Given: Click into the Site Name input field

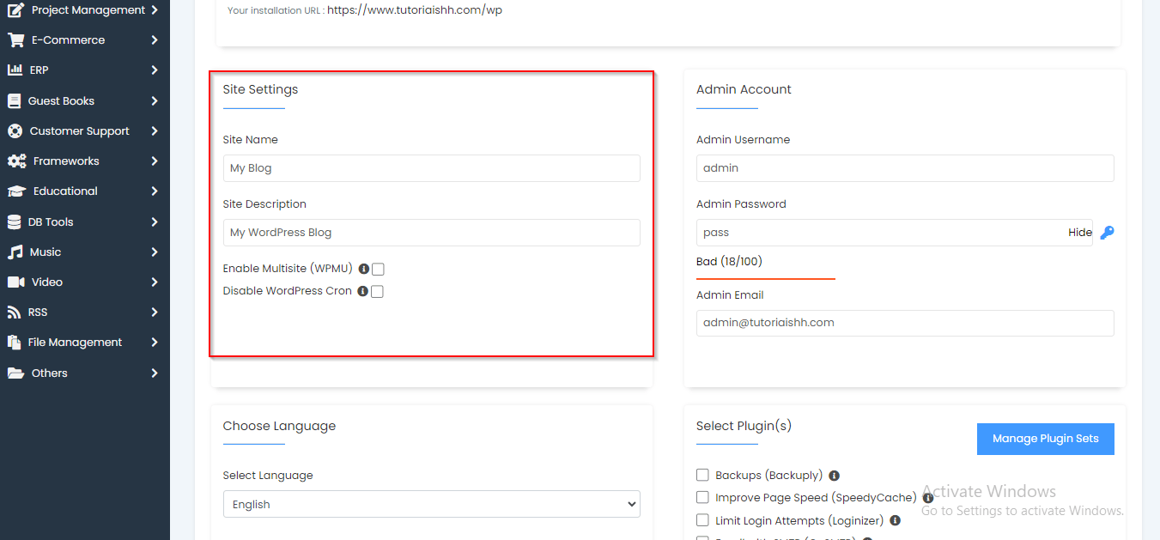Looking at the screenshot, I should pos(431,168).
